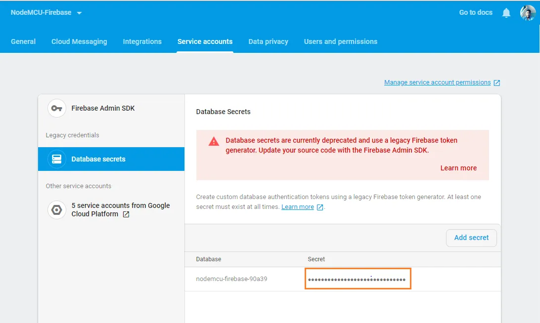The image size is (540, 323).
Task: Open your profile avatar picture
Action: point(527,13)
